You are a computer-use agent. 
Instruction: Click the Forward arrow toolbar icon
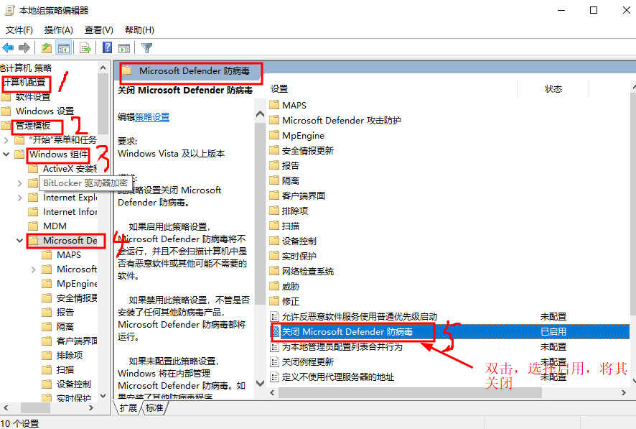24,48
